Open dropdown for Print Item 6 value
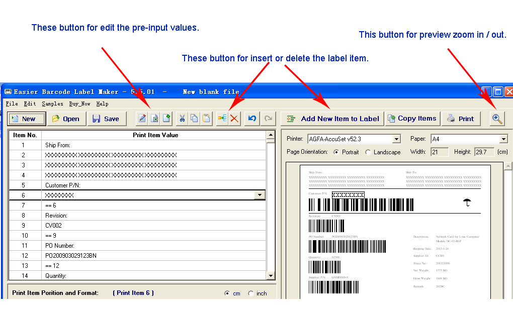The image size is (513, 309). click(260, 195)
